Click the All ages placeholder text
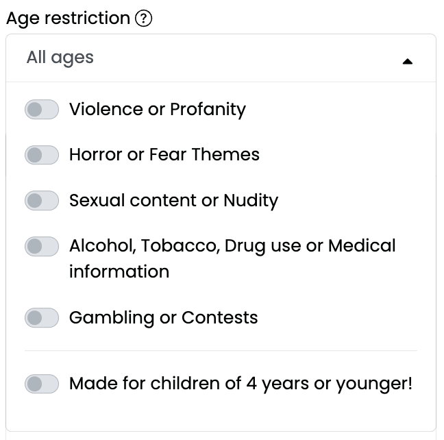The image size is (444, 440). click(60, 58)
